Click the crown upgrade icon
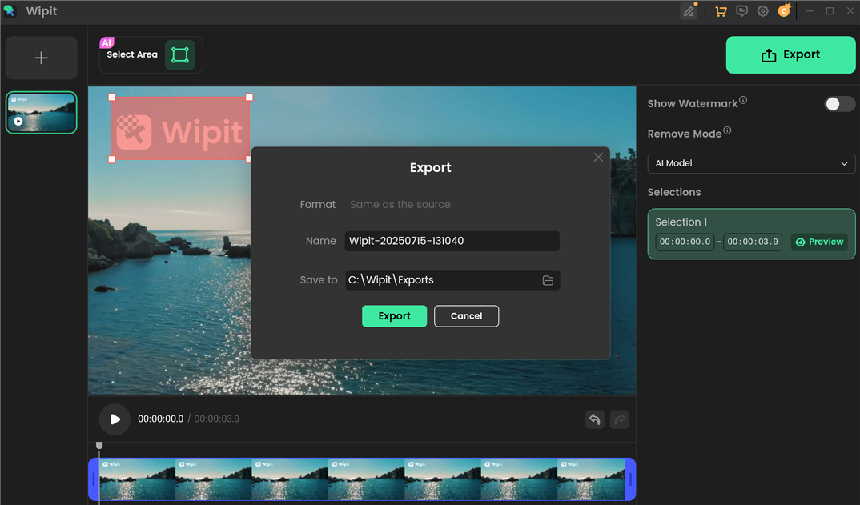The image size is (860, 505). click(783, 10)
